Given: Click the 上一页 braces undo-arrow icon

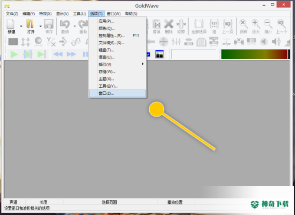Looking at the screenshot, I should point(228,24).
